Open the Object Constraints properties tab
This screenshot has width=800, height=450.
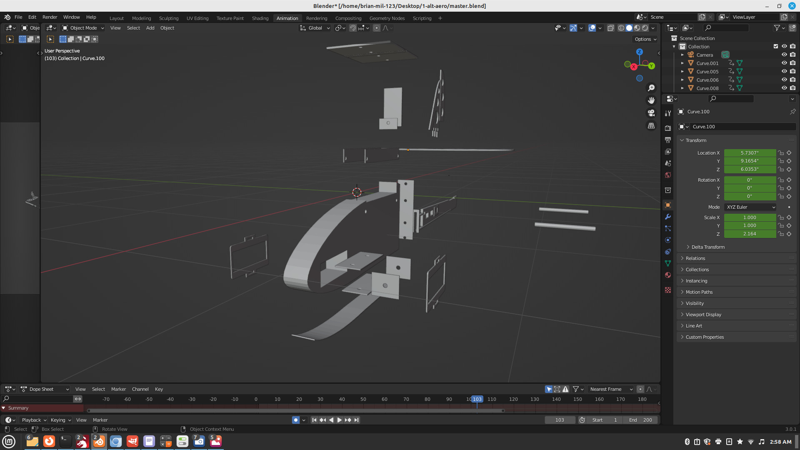[x=668, y=252]
